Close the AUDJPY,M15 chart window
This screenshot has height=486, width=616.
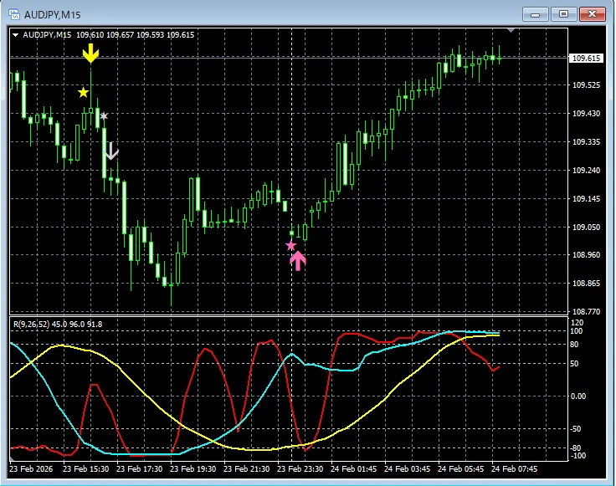(x=591, y=14)
